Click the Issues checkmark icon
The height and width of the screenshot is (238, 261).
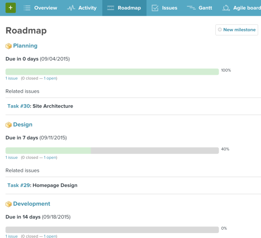155,8
